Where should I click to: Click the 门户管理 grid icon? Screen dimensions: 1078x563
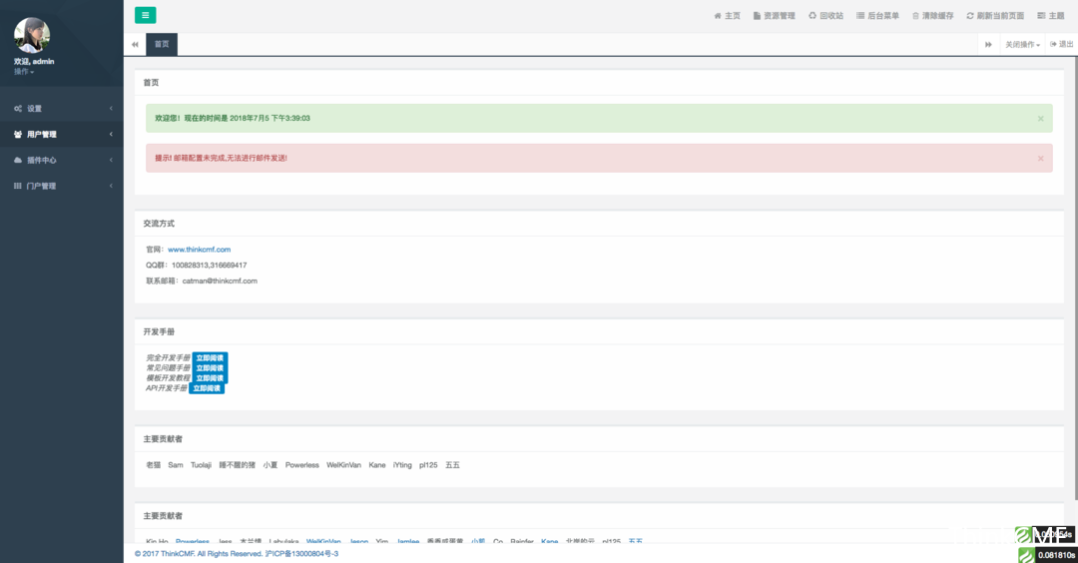[x=18, y=186]
